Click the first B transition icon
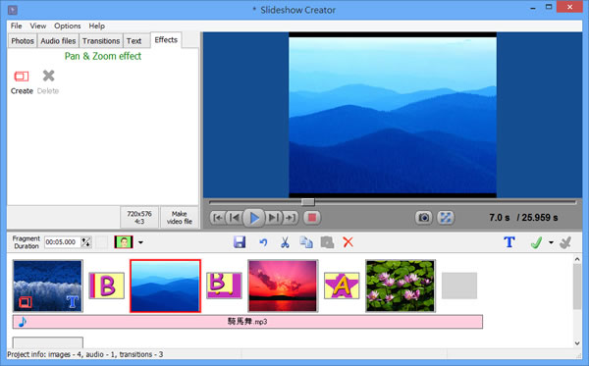 point(107,287)
